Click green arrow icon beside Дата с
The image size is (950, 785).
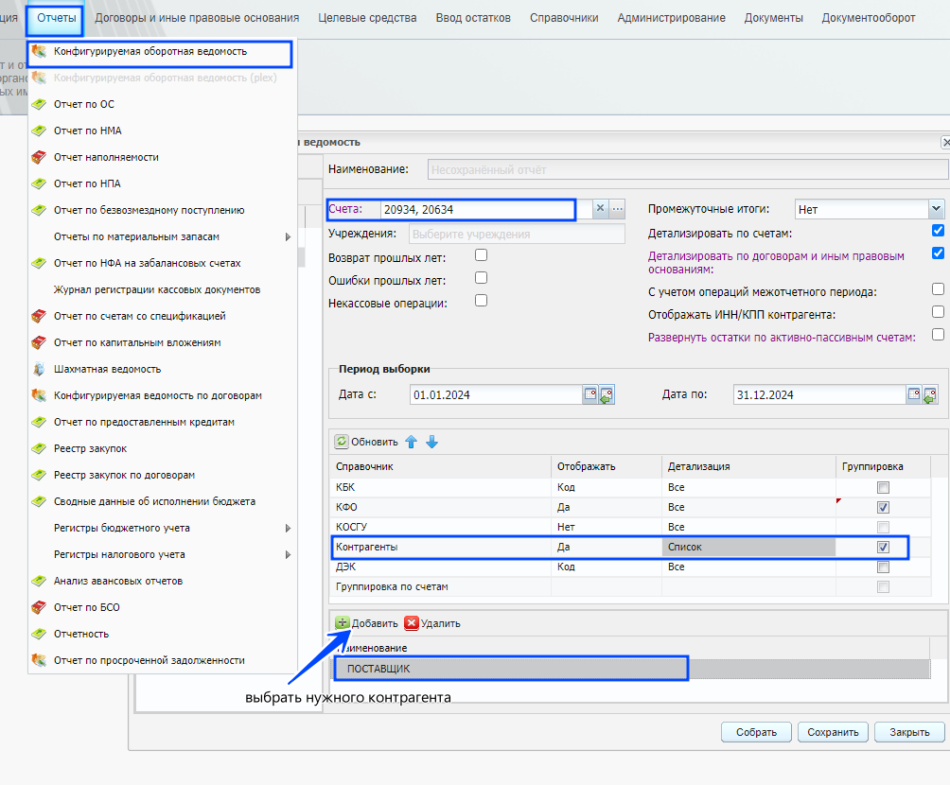[607, 396]
